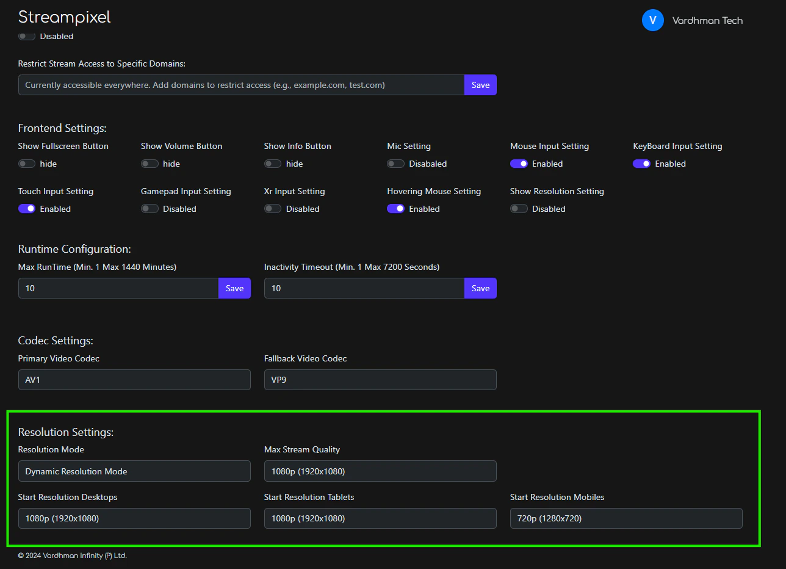Enable the Mic Setting switch
Image resolution: width=786 pixels, height=569 pixels.
pyautogui.click(x=395, y=164)
